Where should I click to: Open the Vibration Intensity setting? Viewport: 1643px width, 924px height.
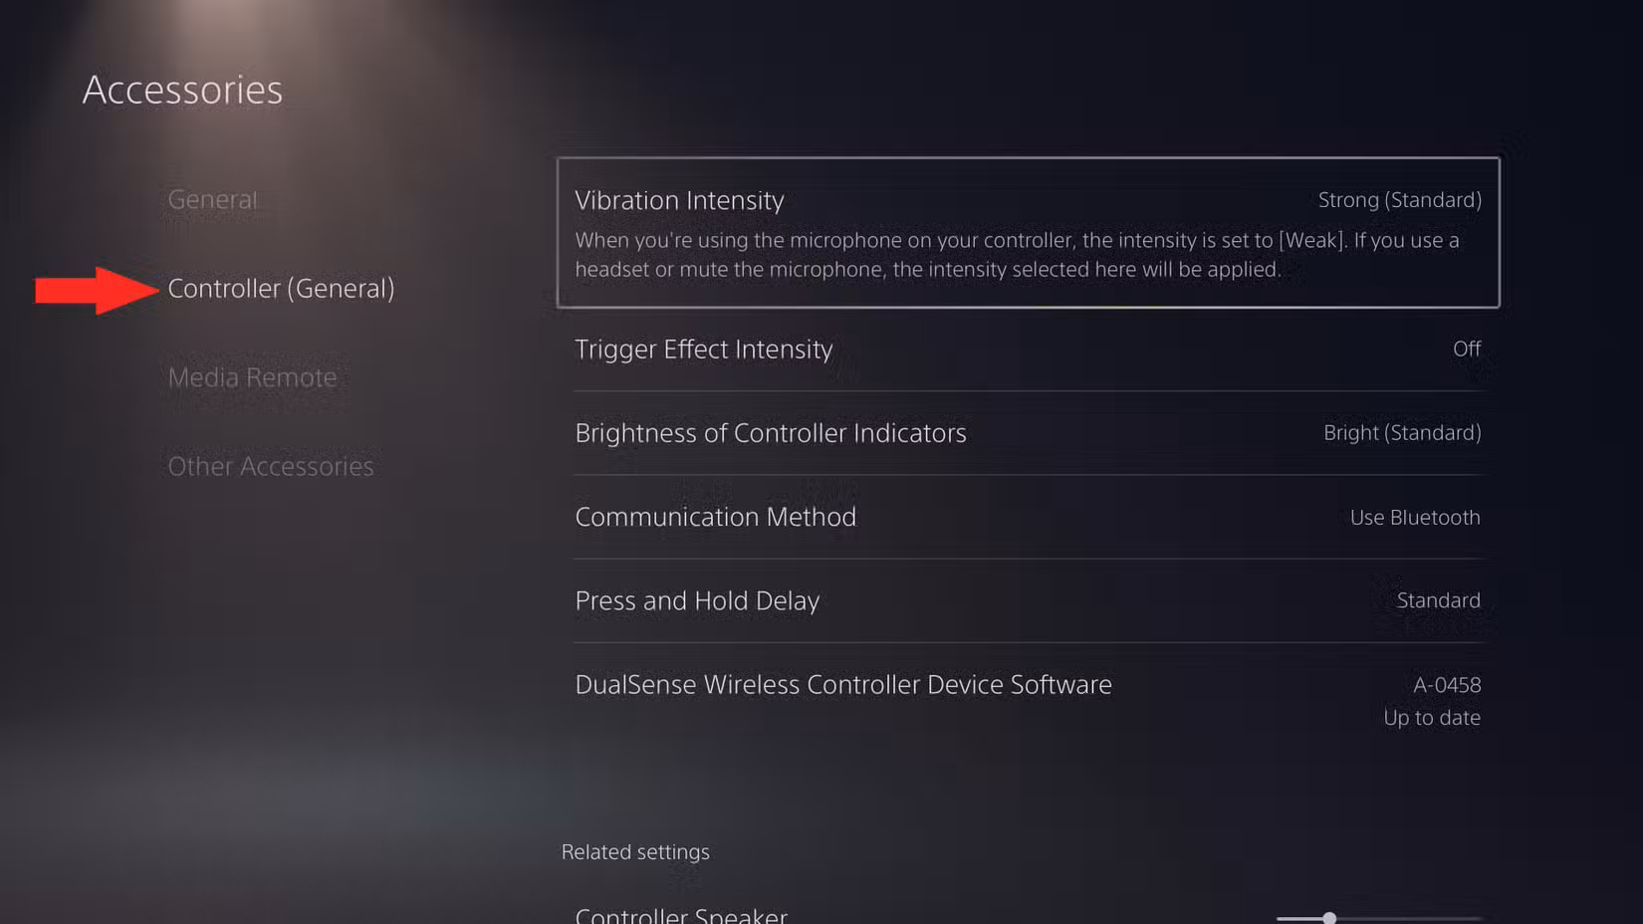click(x=1028, y=233)
